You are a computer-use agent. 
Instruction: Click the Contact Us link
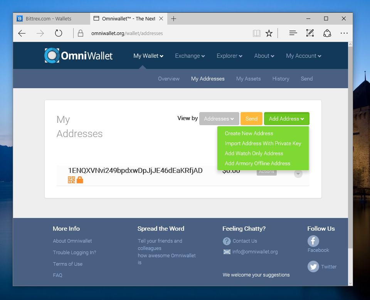click(245, 241)
